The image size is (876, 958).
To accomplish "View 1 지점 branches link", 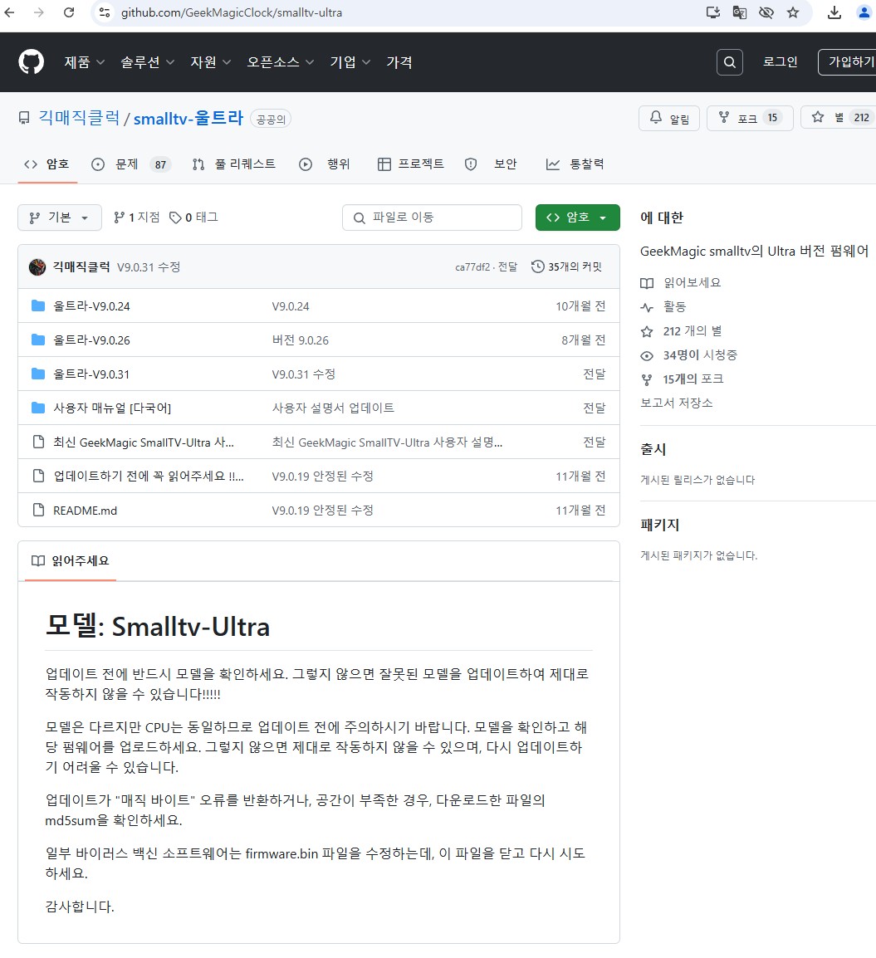I will [137, 218].
